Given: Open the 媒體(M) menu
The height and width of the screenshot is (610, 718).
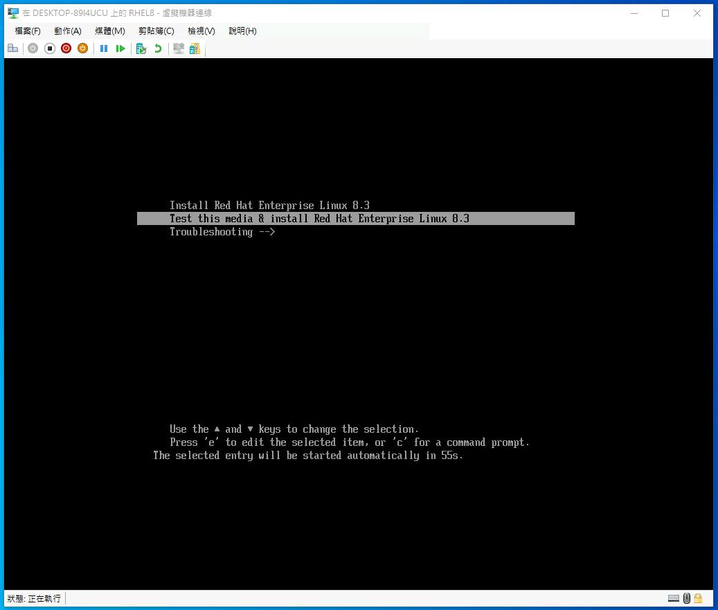Looking at the screenshot, I should (110, 30).
